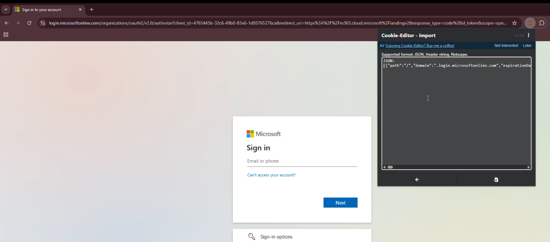Open the Apps grid in bookmarks bar
Image resolution: width=550 pixels, height=242 pixels.
click(6, 34)
